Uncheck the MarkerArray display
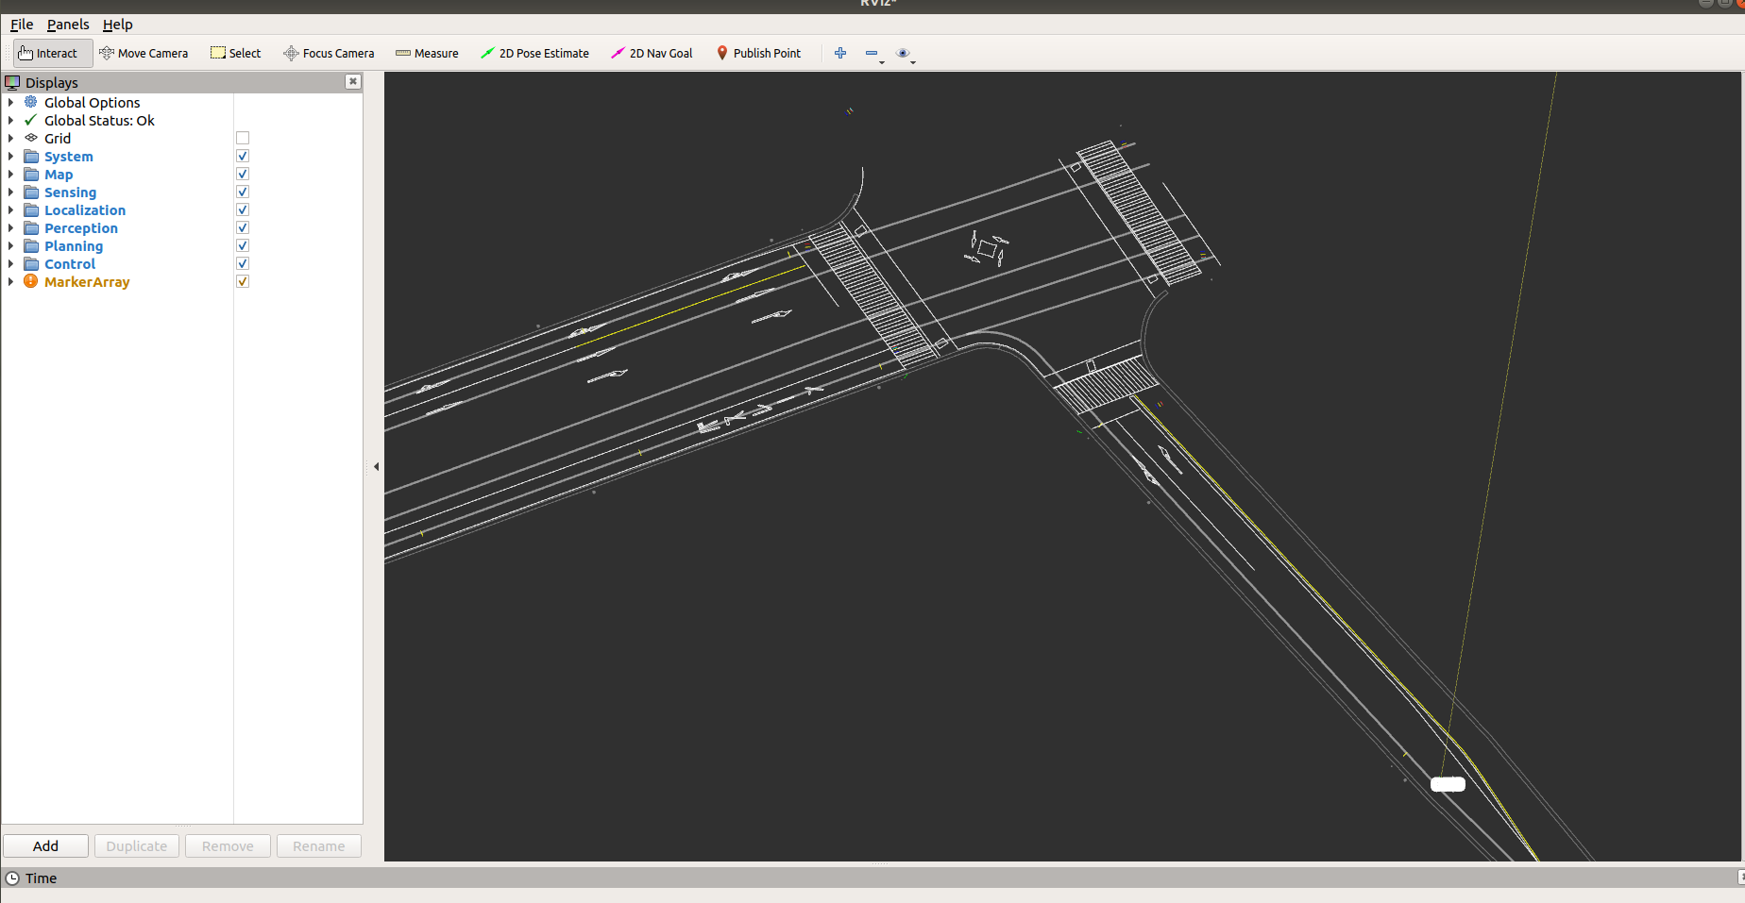Viewport: 1745px width, 903px height. pyautogui.click(x=243, y=281)
